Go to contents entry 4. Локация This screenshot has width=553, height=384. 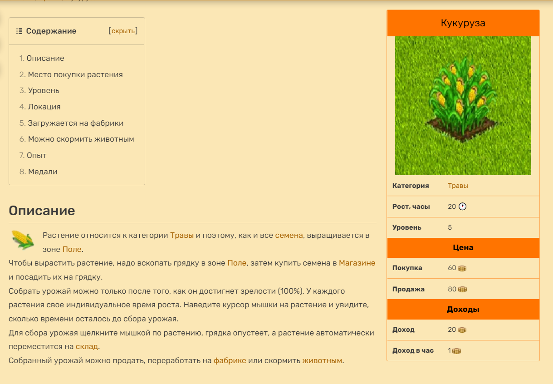click(40, 107)
